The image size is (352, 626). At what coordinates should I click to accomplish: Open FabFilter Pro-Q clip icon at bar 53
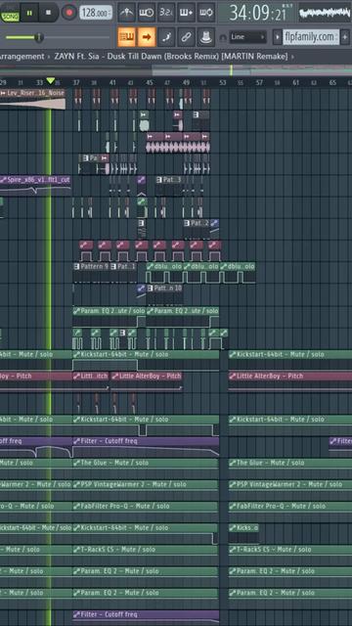pyautogui.click(x=233, y=506)
